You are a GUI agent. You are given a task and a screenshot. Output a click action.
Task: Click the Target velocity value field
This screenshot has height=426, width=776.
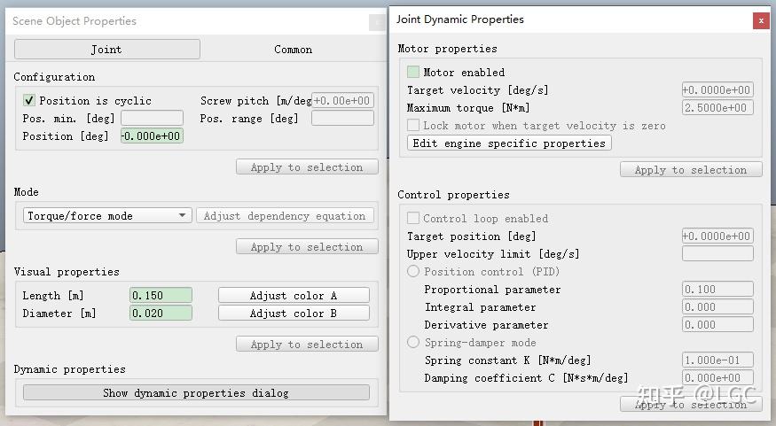pos(717,90)
